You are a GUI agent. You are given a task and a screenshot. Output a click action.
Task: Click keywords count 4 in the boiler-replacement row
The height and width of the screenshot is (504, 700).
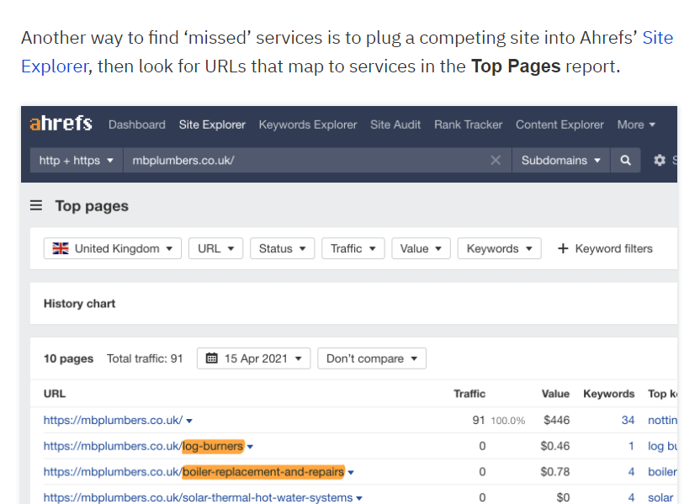631,472
